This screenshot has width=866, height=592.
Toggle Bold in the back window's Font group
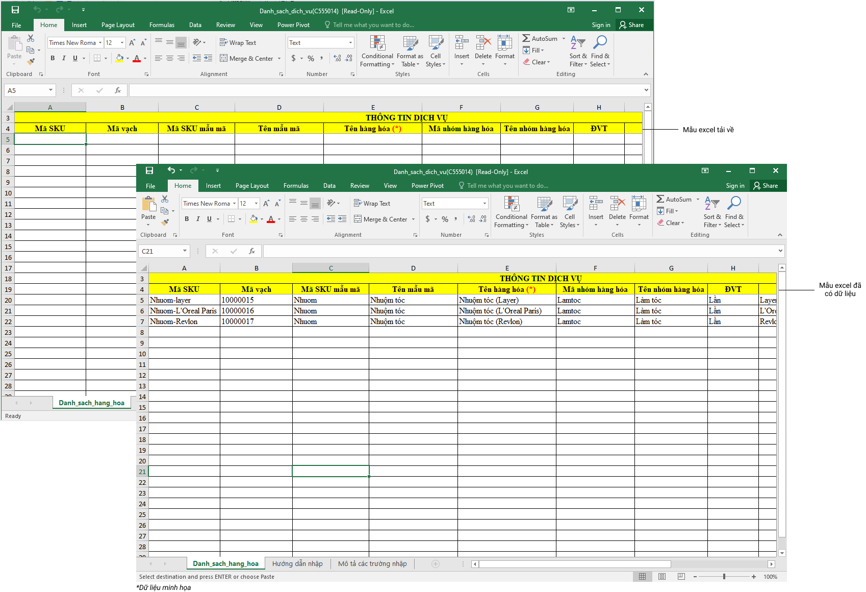[x=53, y=58]
